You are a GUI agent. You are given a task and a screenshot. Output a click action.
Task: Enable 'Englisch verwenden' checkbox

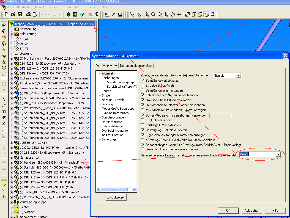[x=143, y=120]
